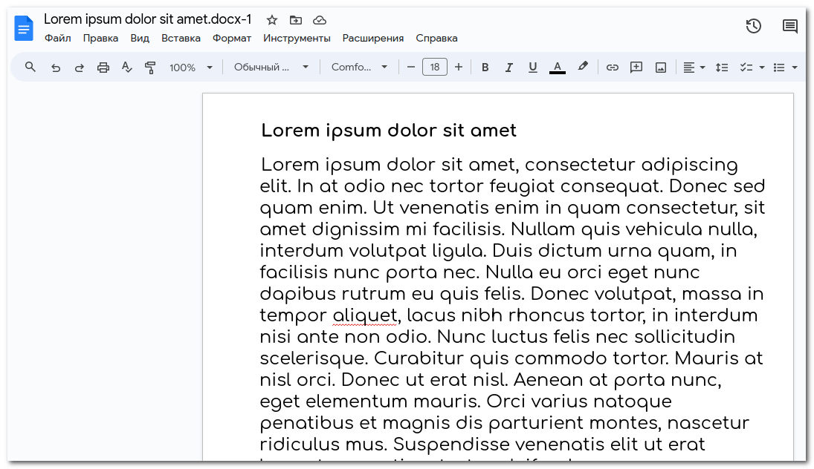Toggle italic formatting

[508, 68]
